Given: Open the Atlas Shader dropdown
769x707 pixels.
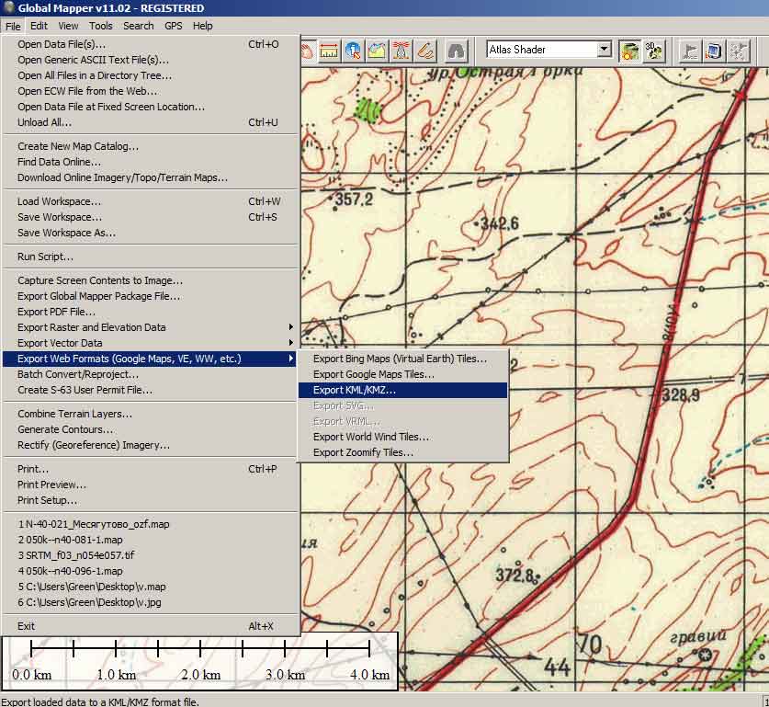Looking at the screenshot, I should tap(604, 50).
